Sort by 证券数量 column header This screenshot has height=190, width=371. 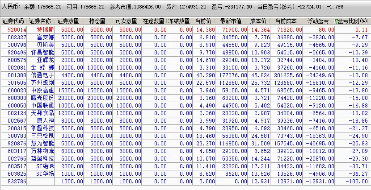click(68, 21)
